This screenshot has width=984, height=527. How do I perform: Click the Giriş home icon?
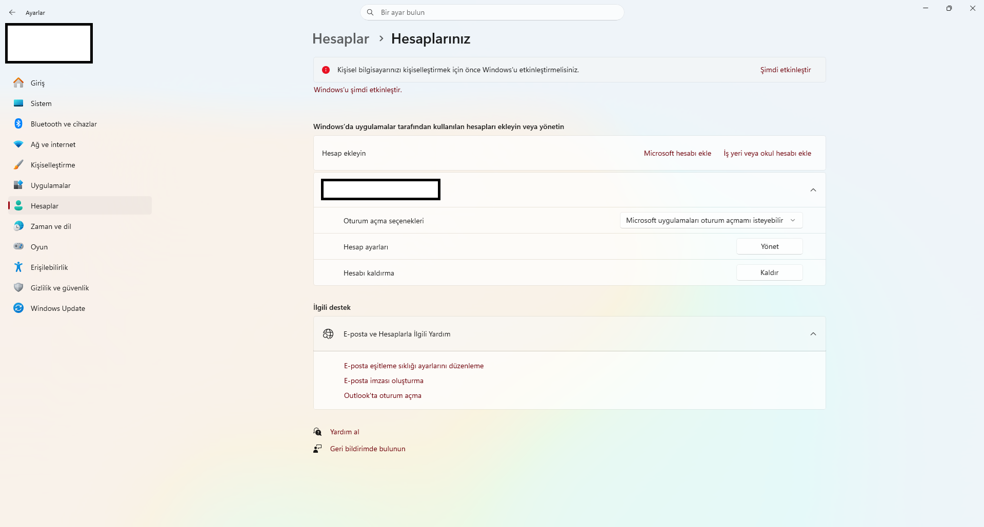click(x=18, y=82)
